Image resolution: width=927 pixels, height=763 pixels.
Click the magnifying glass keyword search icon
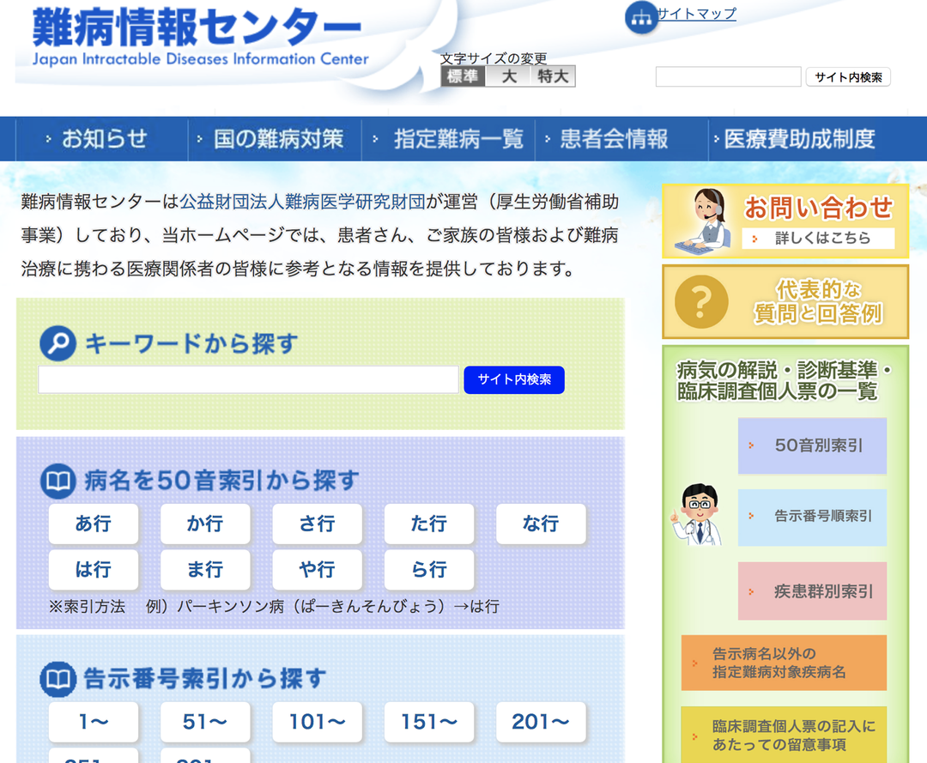pyautogui.click(x=57, y=342)
